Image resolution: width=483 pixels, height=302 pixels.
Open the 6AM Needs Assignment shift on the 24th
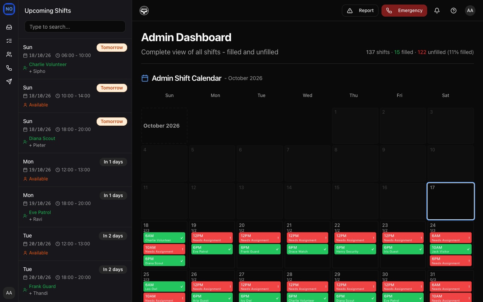tap(451, 238)
